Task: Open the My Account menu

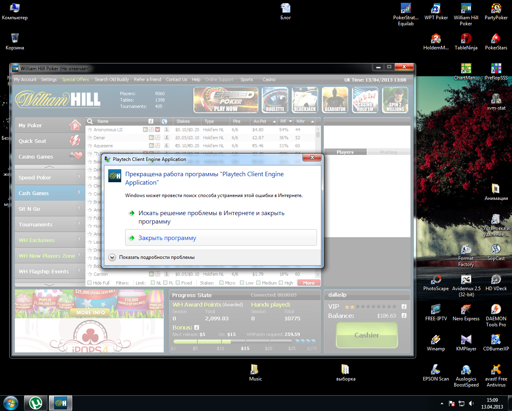Action: 25,79
